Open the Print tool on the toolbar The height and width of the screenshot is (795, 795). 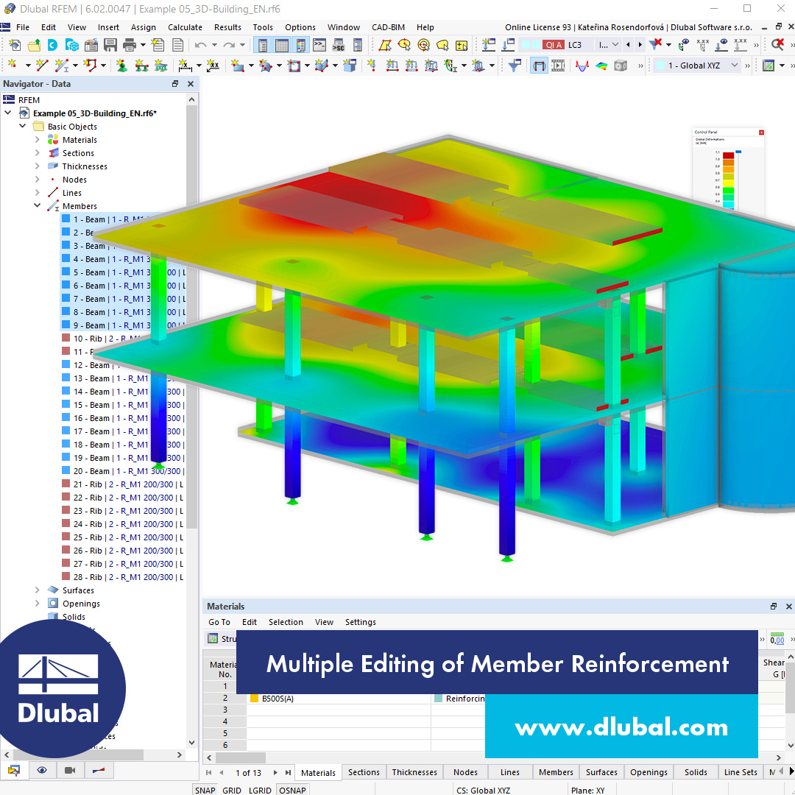(x=129, y=45)
